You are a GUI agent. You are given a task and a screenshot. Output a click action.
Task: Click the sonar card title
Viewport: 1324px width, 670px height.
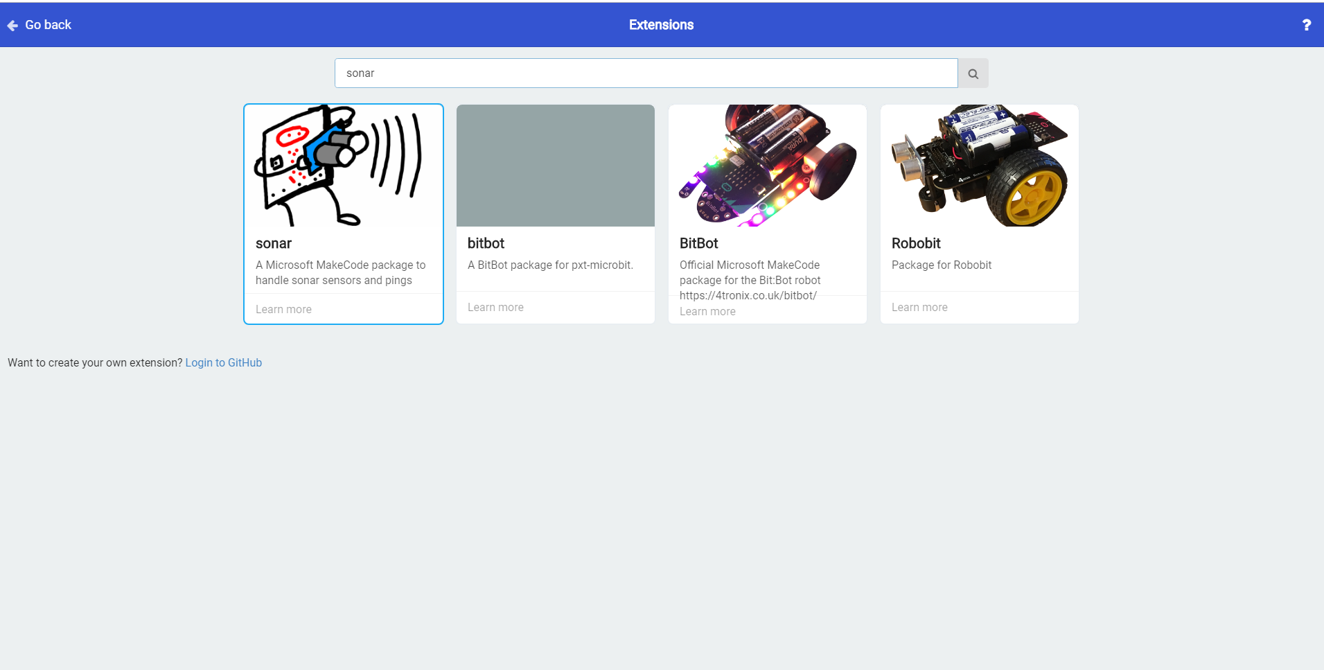click(x=274, y=244)
